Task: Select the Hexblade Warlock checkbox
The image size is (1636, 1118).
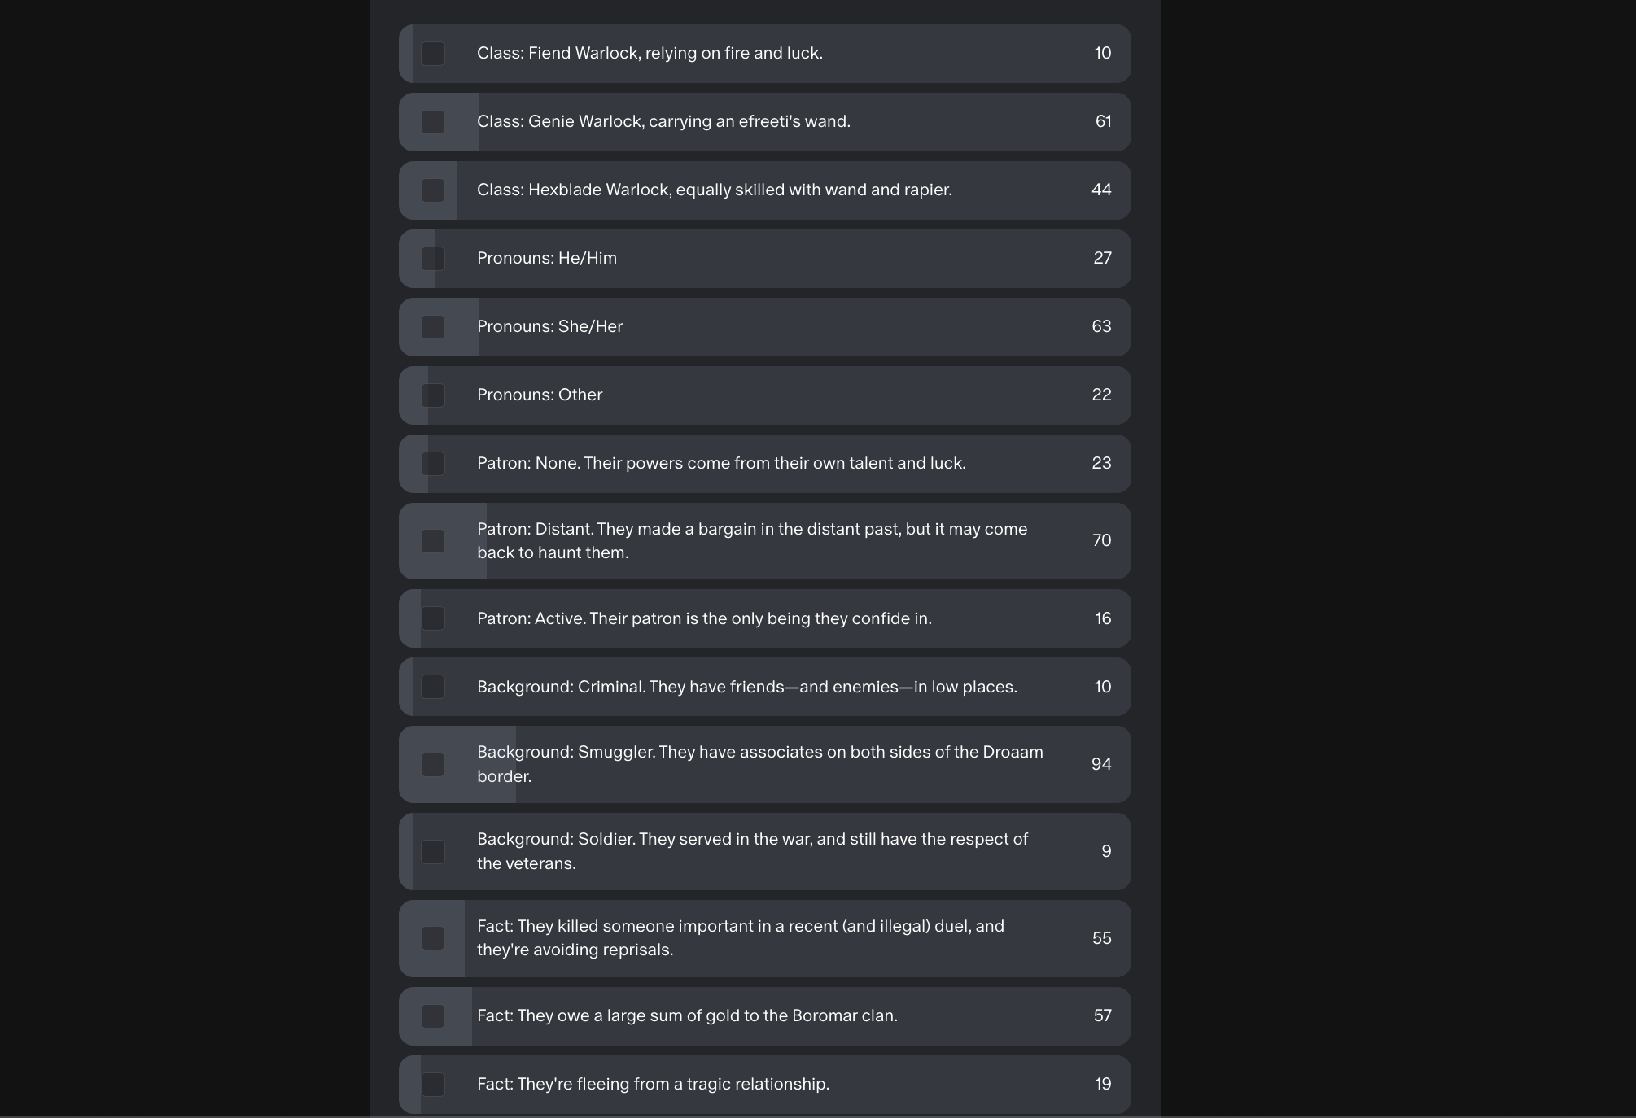Action: [x=433, y=190]
